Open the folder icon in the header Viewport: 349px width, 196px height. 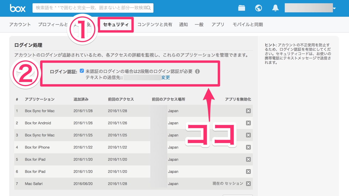pos(242,8)
